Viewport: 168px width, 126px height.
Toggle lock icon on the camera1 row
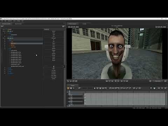(x=5, y=29)
